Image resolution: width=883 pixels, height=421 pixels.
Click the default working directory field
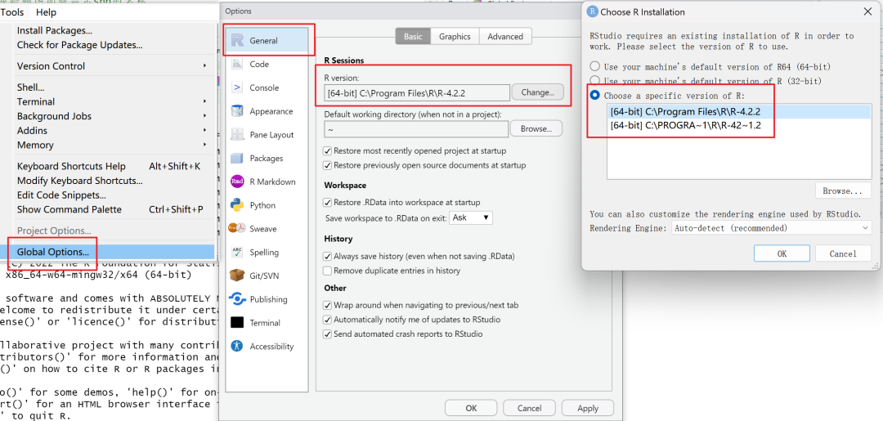(417, 129)
